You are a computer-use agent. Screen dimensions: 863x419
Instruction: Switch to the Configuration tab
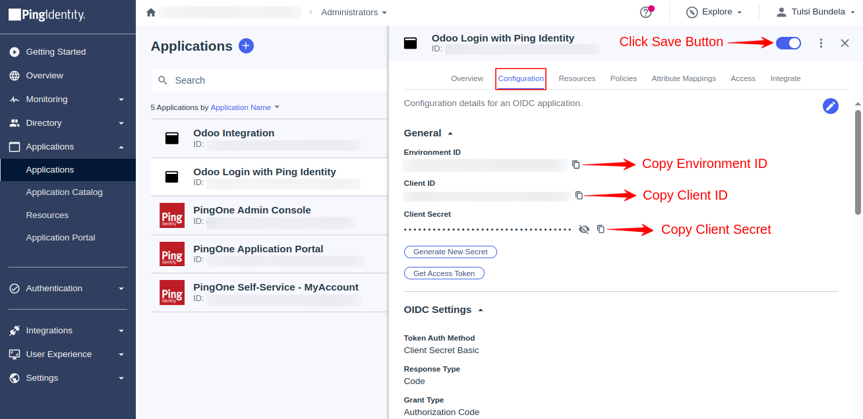(521, 78)
